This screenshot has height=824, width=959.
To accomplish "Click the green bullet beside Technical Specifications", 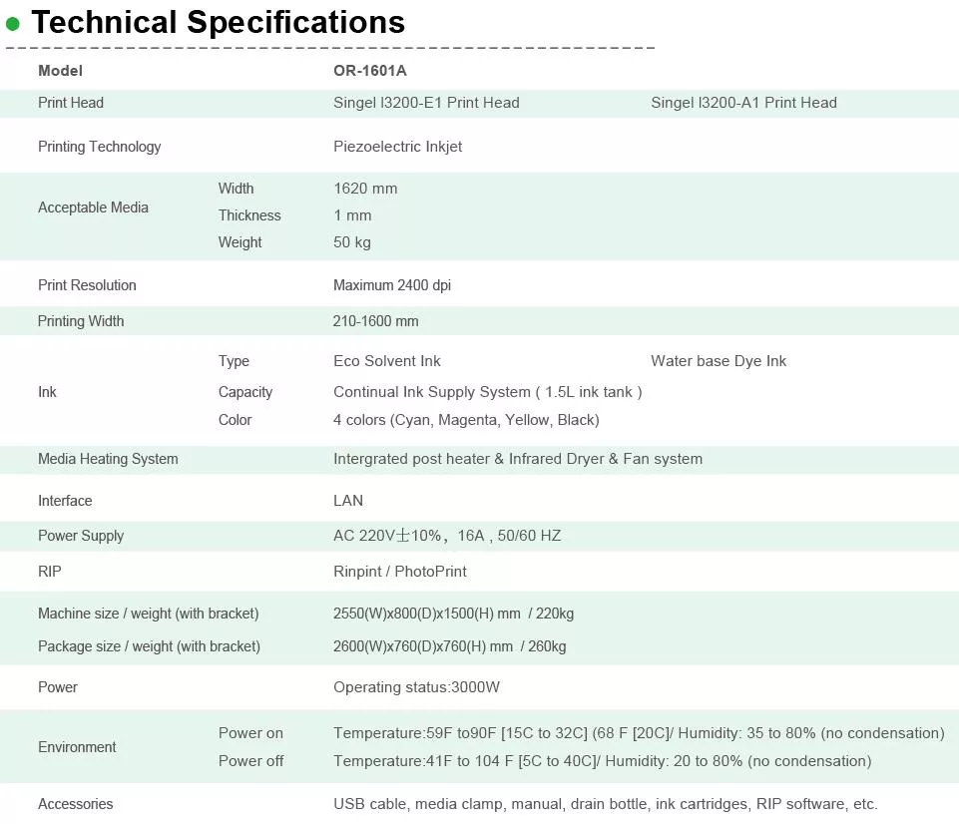I will point(13,24).
